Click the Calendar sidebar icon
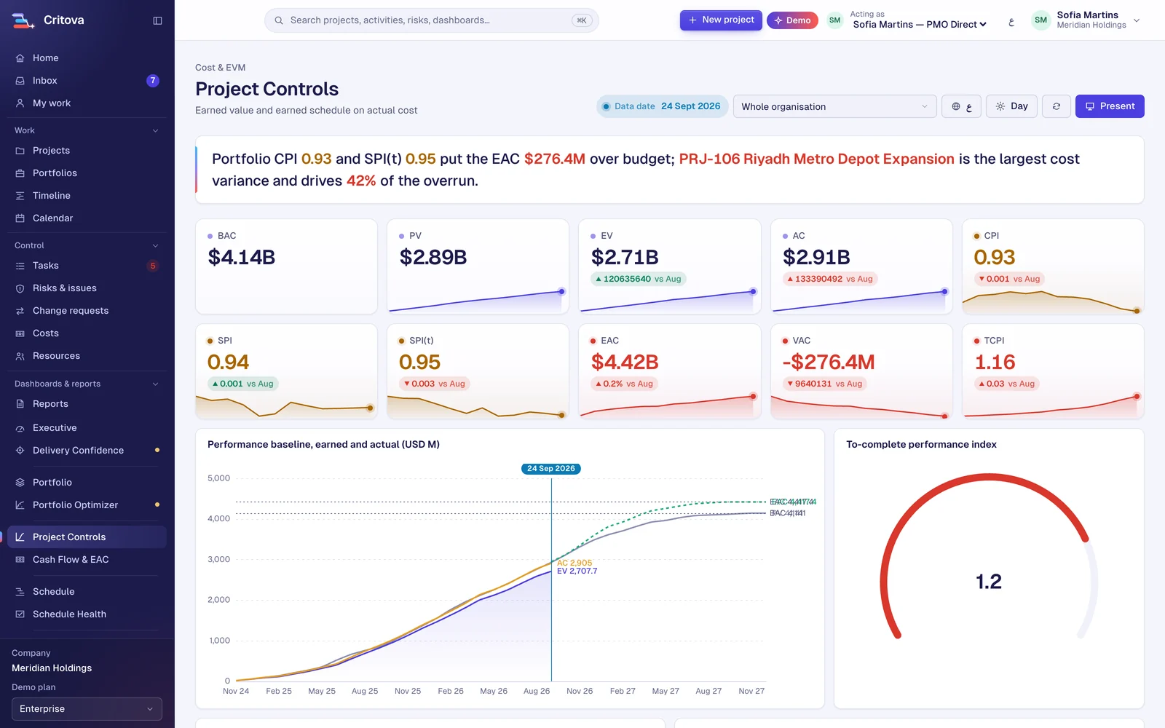The image size is (1165, 728). tap(20, 218)
